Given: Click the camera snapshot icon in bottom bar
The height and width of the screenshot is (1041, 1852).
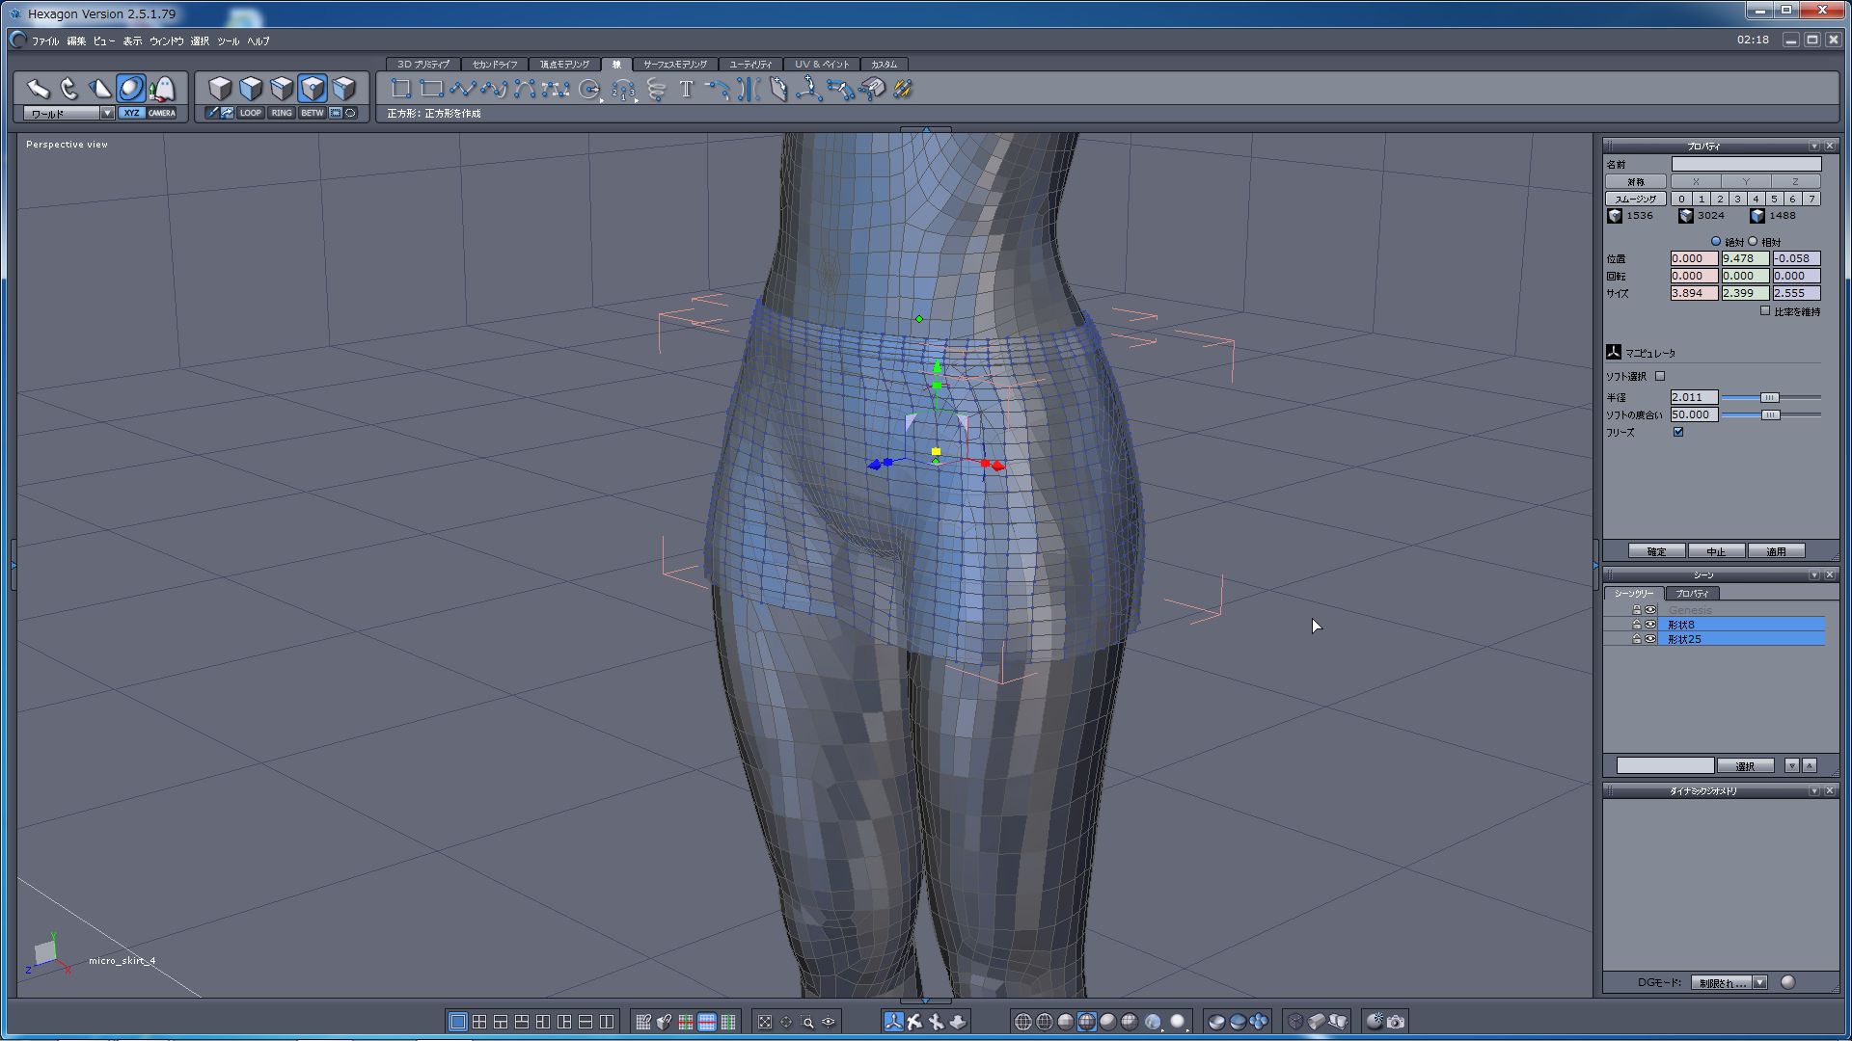Looking at the screenshot, I should [1396, 1022].
